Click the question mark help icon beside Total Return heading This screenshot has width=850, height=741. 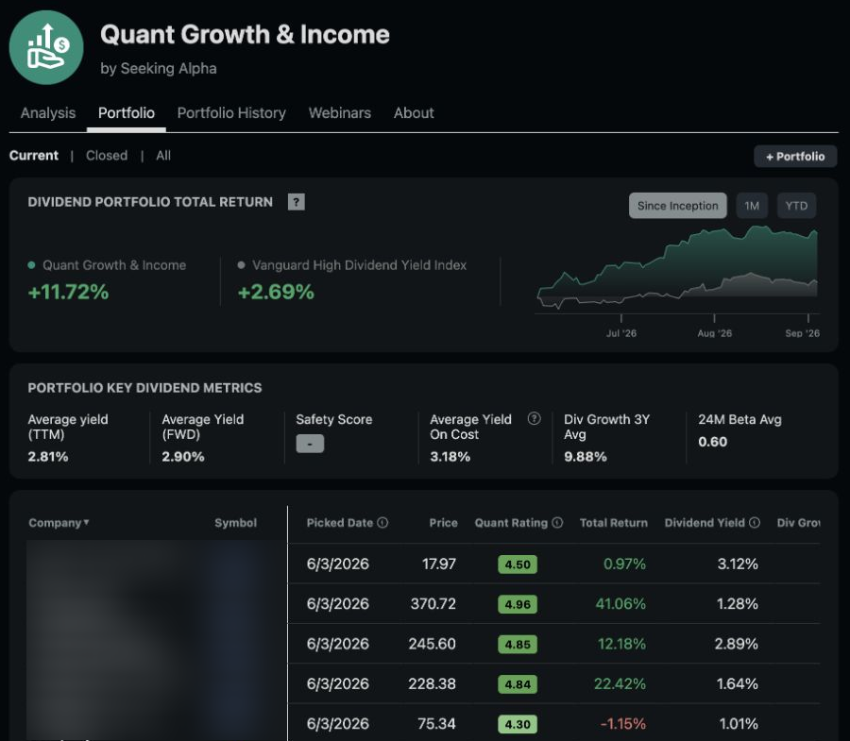[x=296, y=202]
